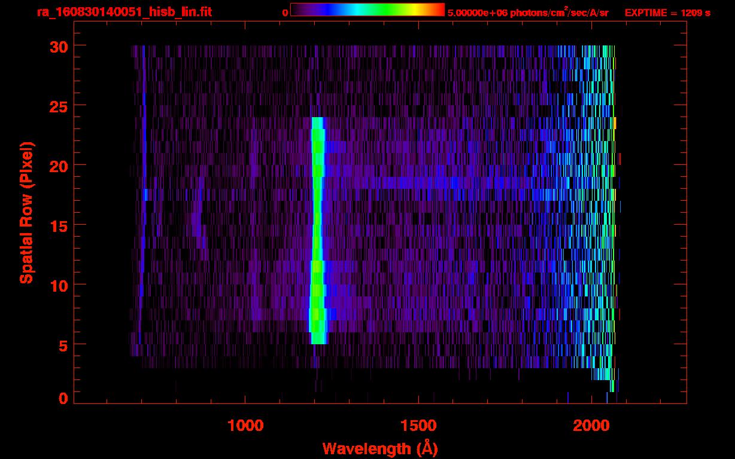
Task: Click the y-axis tick label 15
Action: [59, 225]
